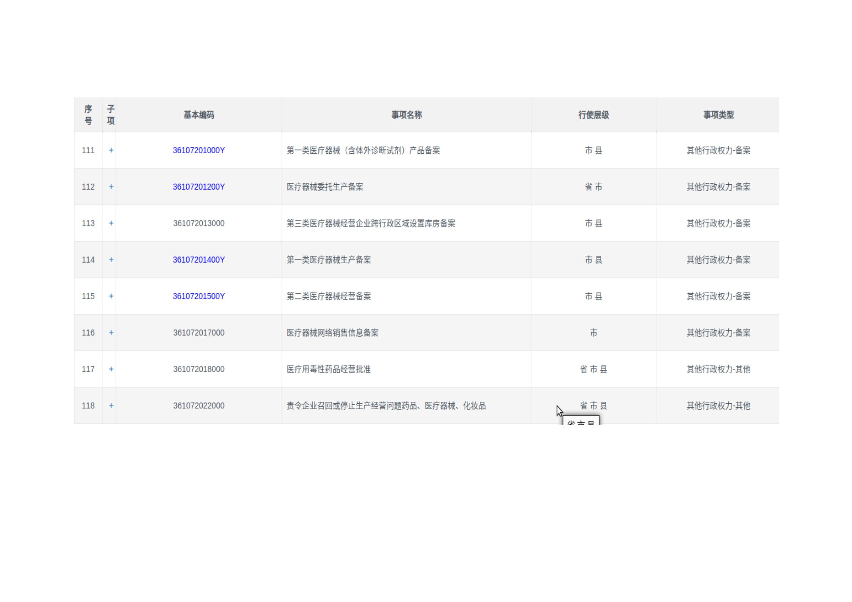Expand sub-items of row 111
Screen dimensions: 852x602
point(111,150)
